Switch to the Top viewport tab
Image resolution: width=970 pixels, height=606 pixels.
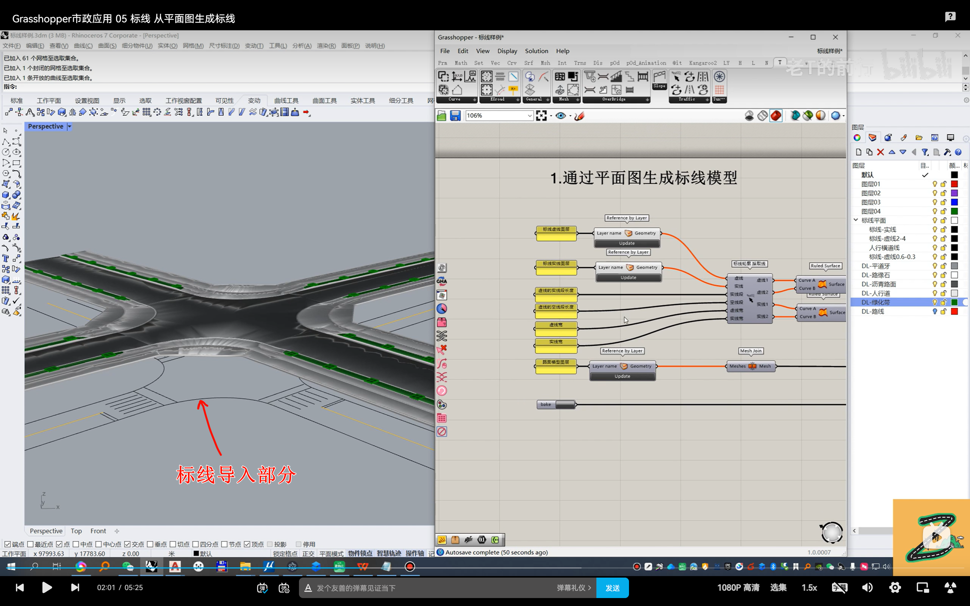click(76, 531)
